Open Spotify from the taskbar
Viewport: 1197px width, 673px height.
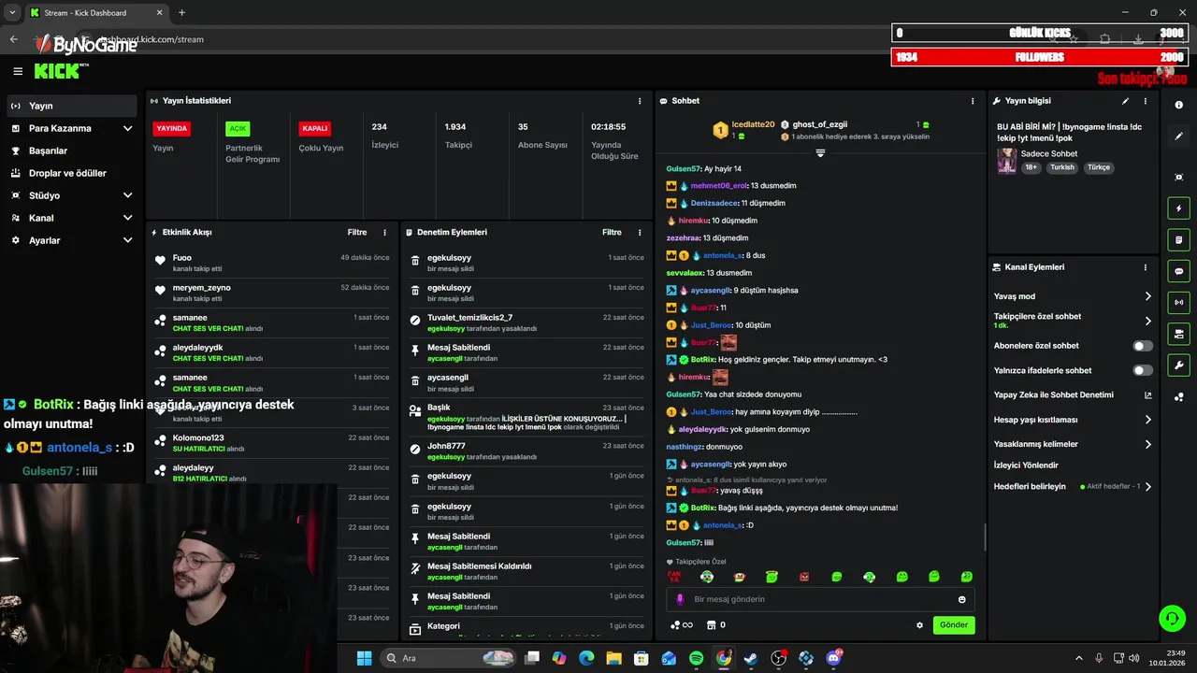click(x=696, y=658)
